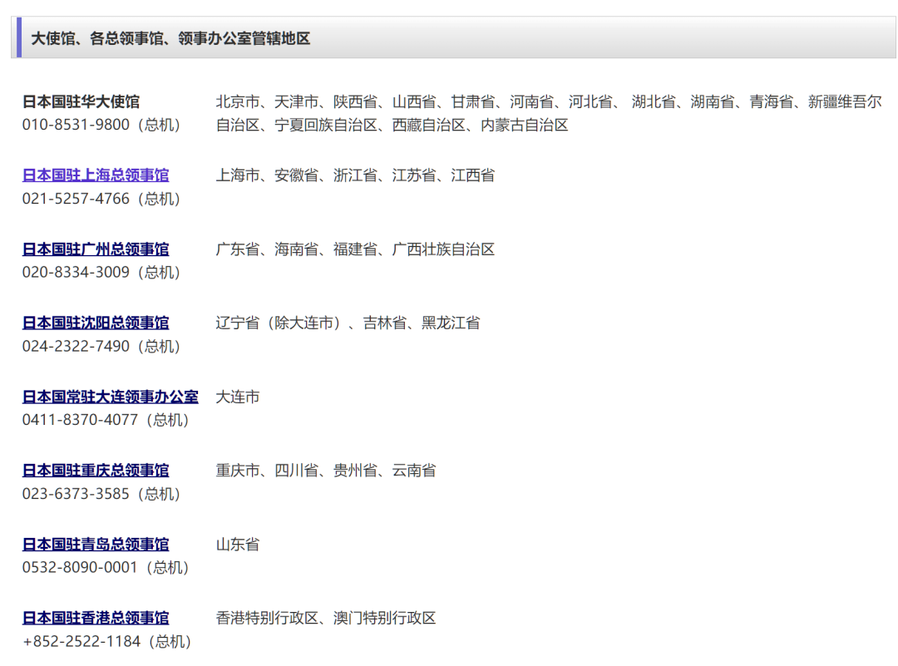Open the 日本国驻重庆总领事馆 link
The height and width of the screenshot is (666, 898).
click(x=96, y=471)
